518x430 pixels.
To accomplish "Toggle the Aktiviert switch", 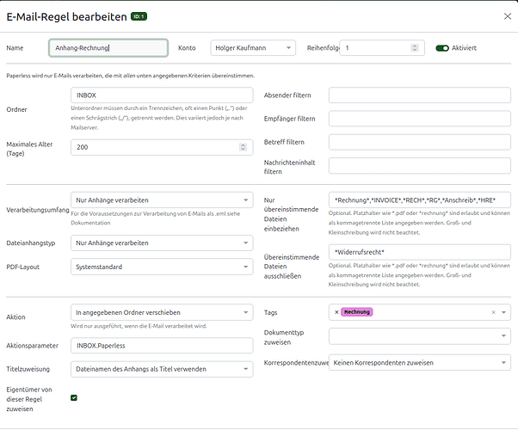I will pos(442,48).
